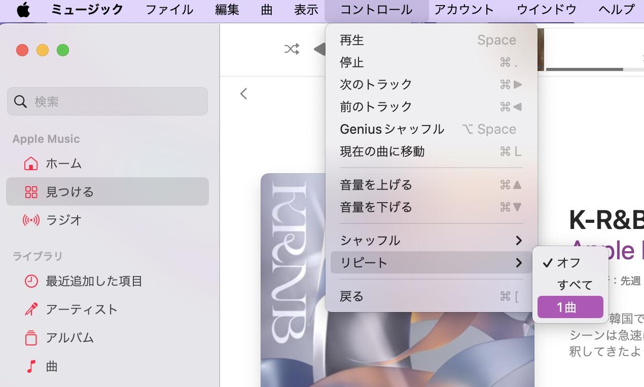Viewport: 644px width, 387px height.
Task: Click the playback progress bar
Action: pyautogui.click(x=595, y=69)
